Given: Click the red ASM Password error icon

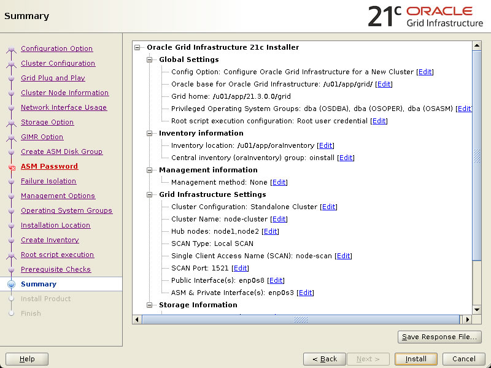Looking at the screenshot, I should point(12,167).
